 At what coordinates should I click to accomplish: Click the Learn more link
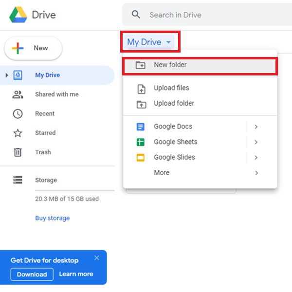pyautogui.click(x=76, y=274)
